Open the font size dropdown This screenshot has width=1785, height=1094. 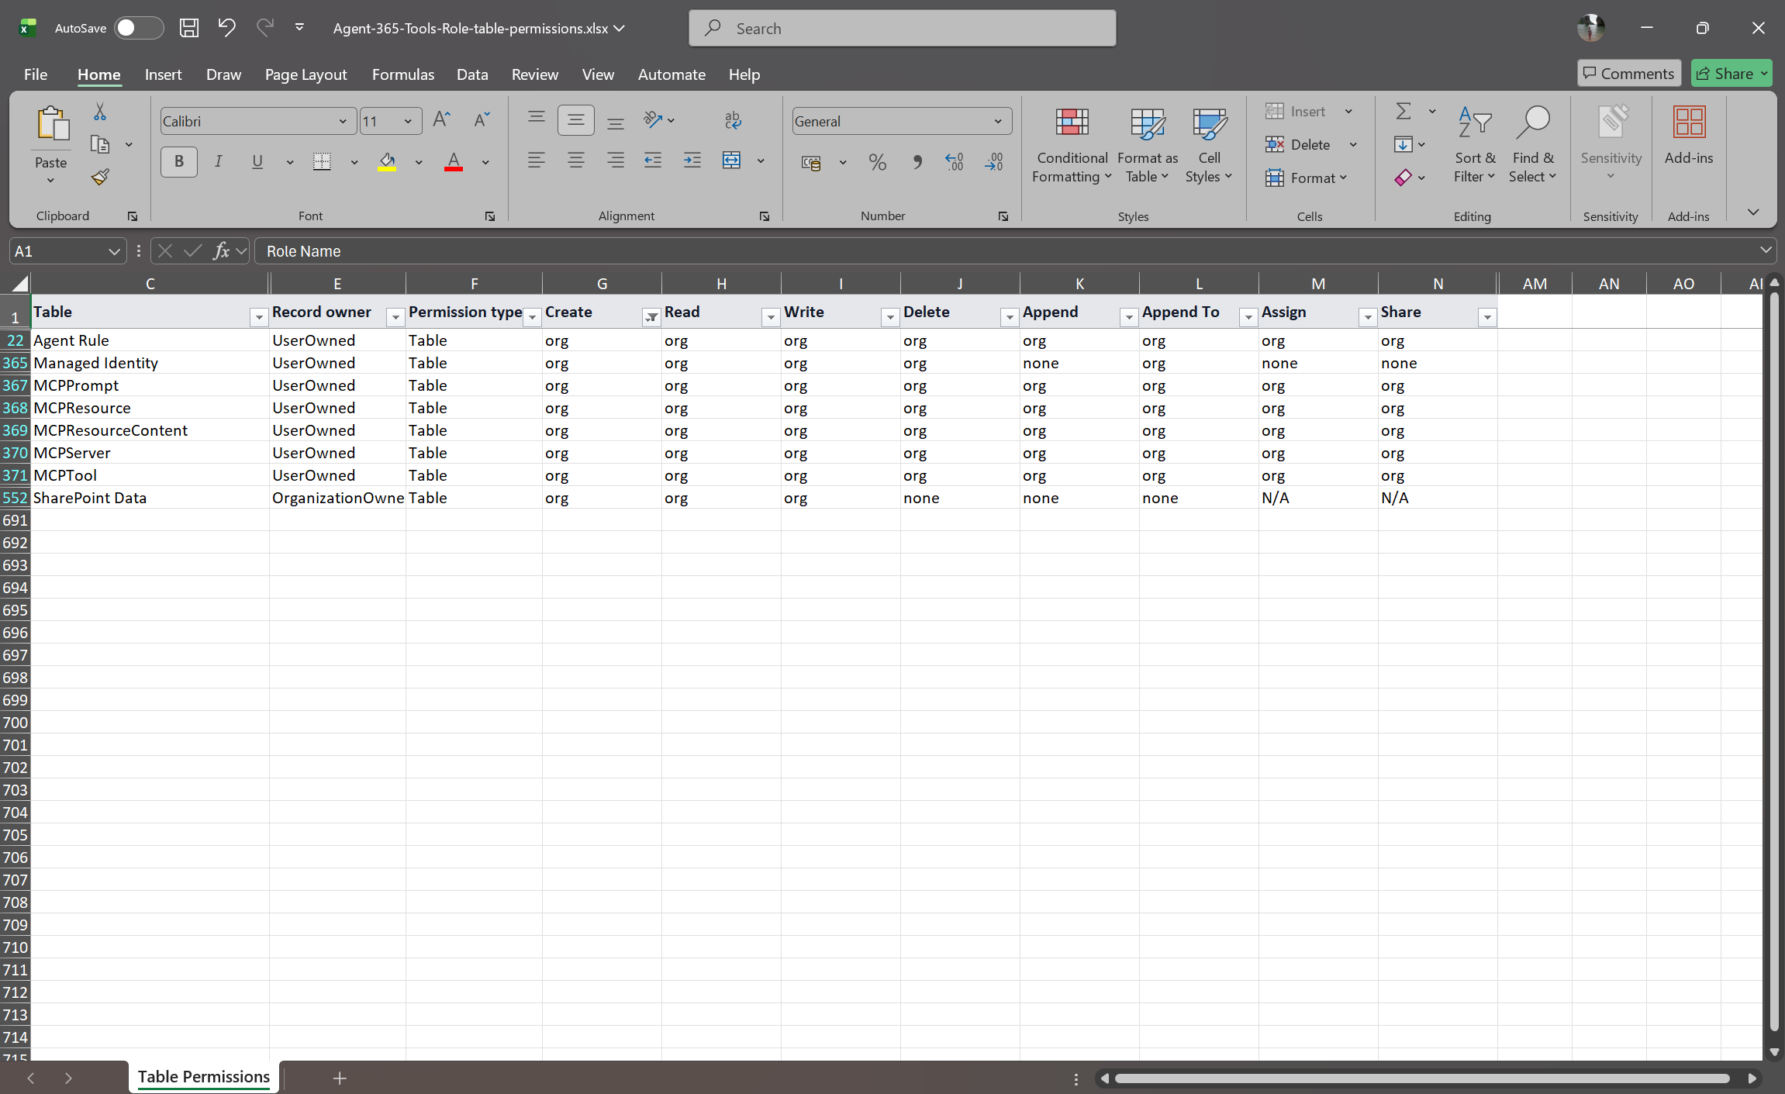408,121
